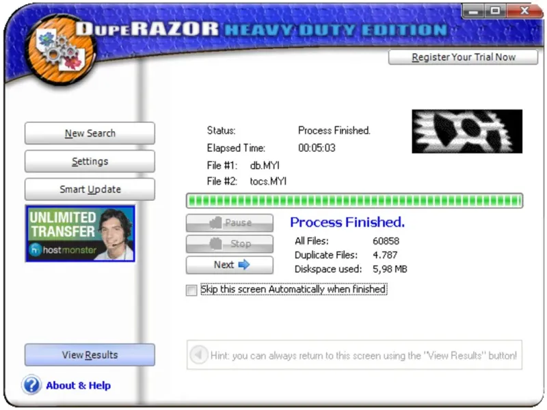Proceed with the Next button
Screen dimensions: 547x410
230,265
